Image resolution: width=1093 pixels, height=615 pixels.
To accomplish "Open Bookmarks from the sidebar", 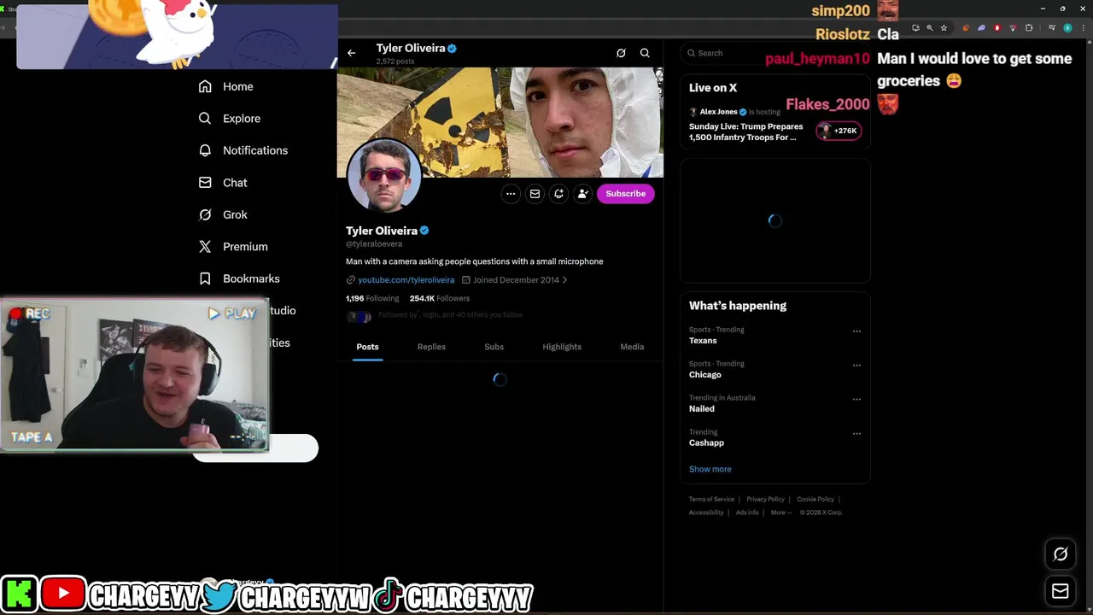I will tap(238, 278).
